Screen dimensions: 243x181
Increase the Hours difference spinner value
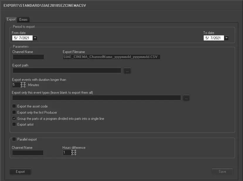point(74,151)
